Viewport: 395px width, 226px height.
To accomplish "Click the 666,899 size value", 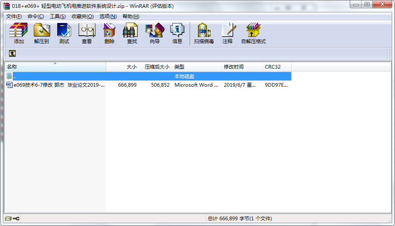I will (x=127, y=85).
